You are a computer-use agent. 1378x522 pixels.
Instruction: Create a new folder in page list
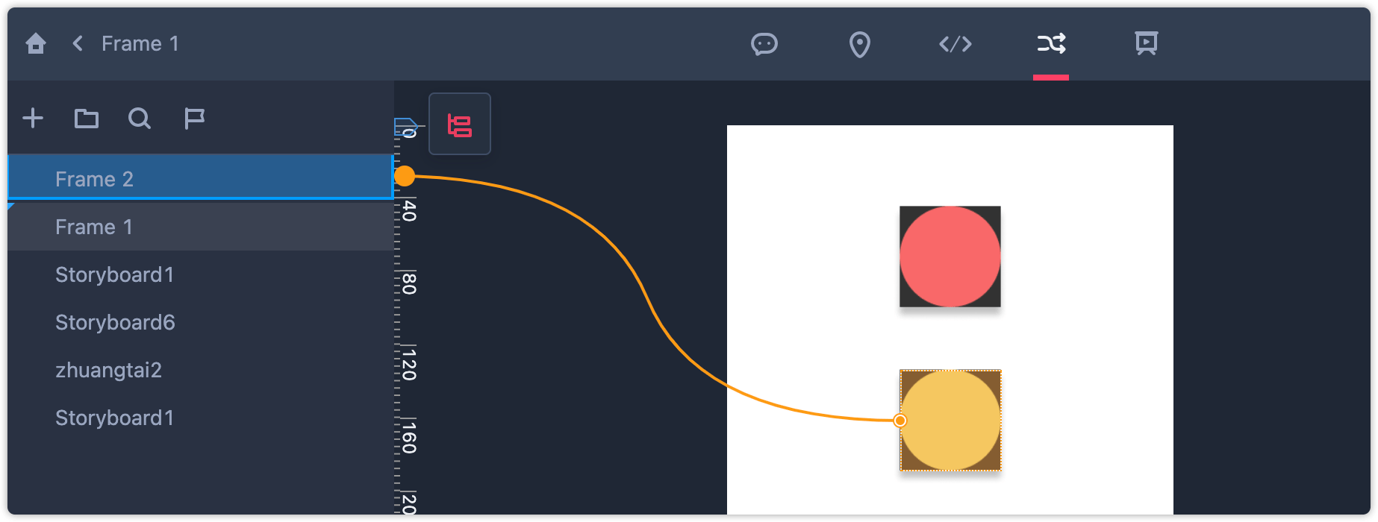coord(87,118)
